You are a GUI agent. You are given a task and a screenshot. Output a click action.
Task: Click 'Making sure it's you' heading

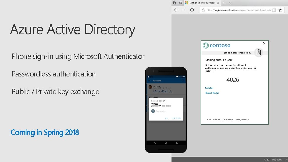tap(218, 60)
